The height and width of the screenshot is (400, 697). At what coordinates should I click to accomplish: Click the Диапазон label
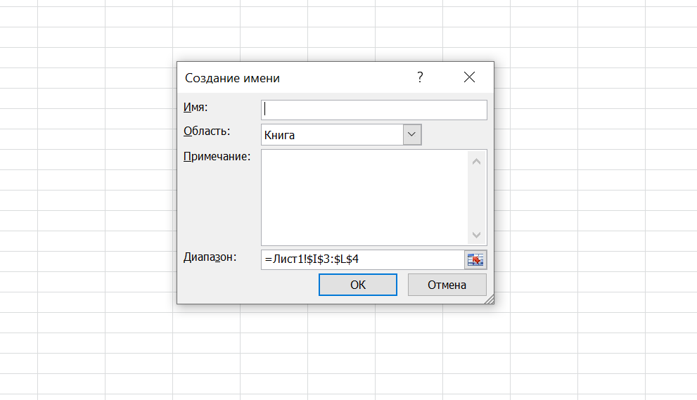click(210, 257)
